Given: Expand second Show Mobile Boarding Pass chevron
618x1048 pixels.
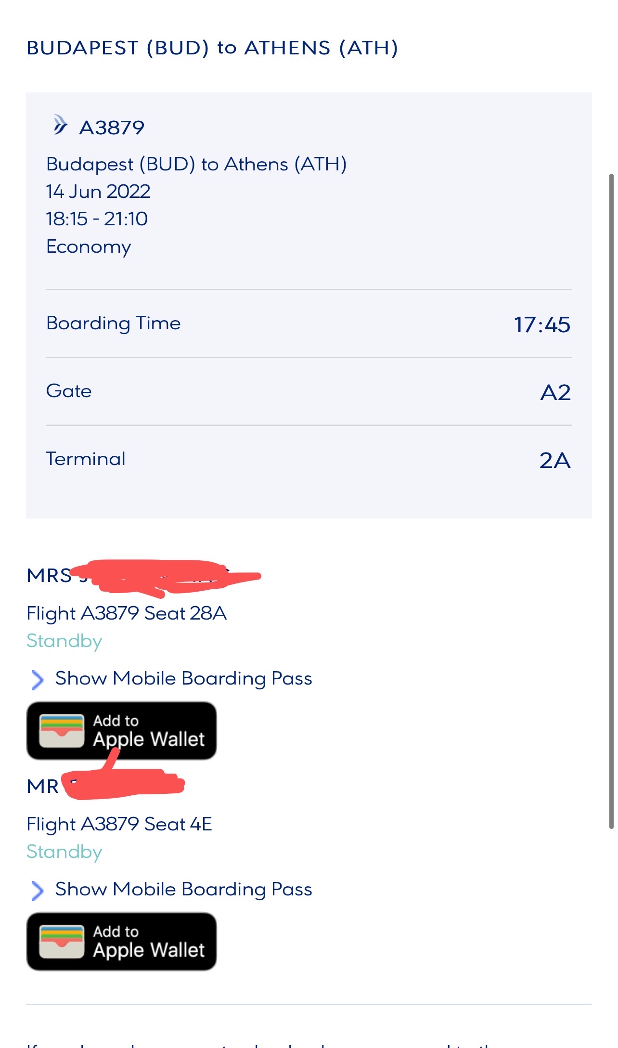Looking at the screenshot, I should 37,891.
